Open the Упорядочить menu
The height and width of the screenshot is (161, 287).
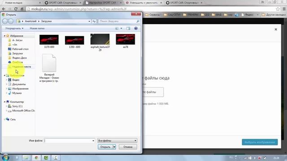[14, 28]
